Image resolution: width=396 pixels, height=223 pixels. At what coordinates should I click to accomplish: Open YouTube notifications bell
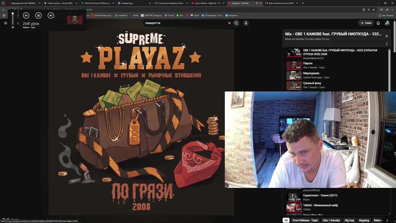click(x=378, y=23)
